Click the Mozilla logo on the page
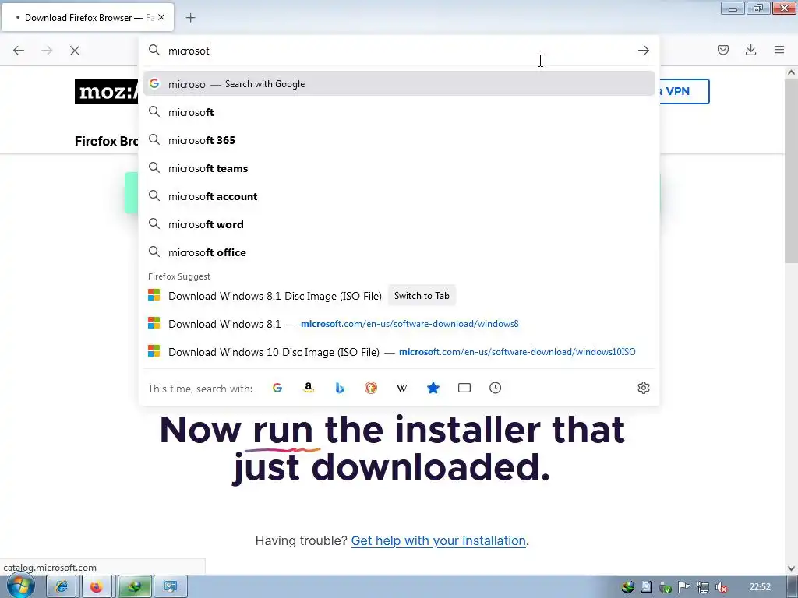 point(106,92)
